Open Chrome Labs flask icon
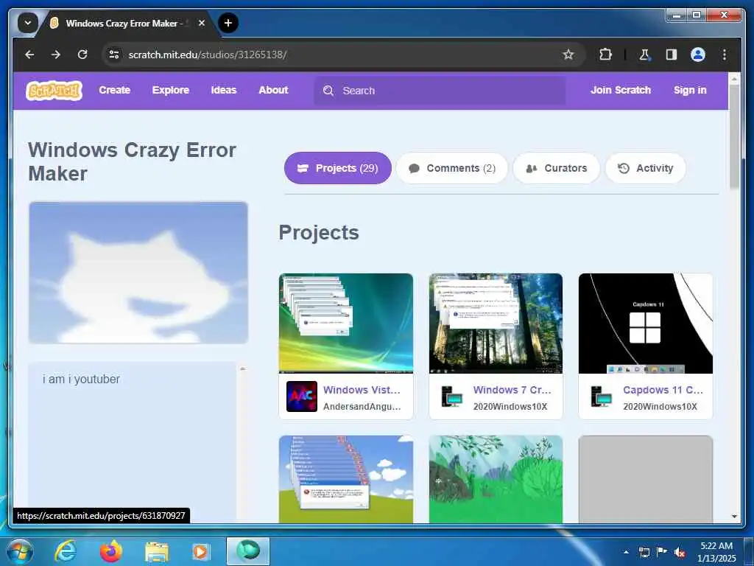Image resolution: width=754 pixels, height=566 pixels. click(644, 55)
